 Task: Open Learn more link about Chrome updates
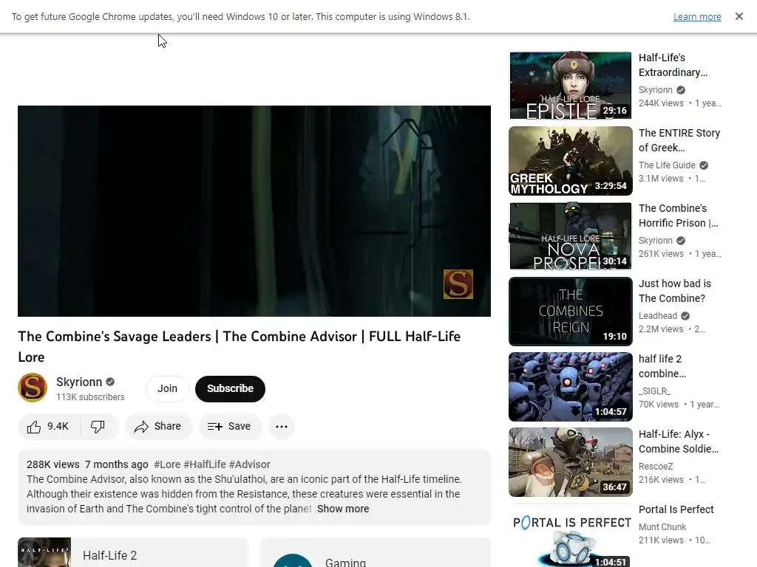(x=697, y=16)
